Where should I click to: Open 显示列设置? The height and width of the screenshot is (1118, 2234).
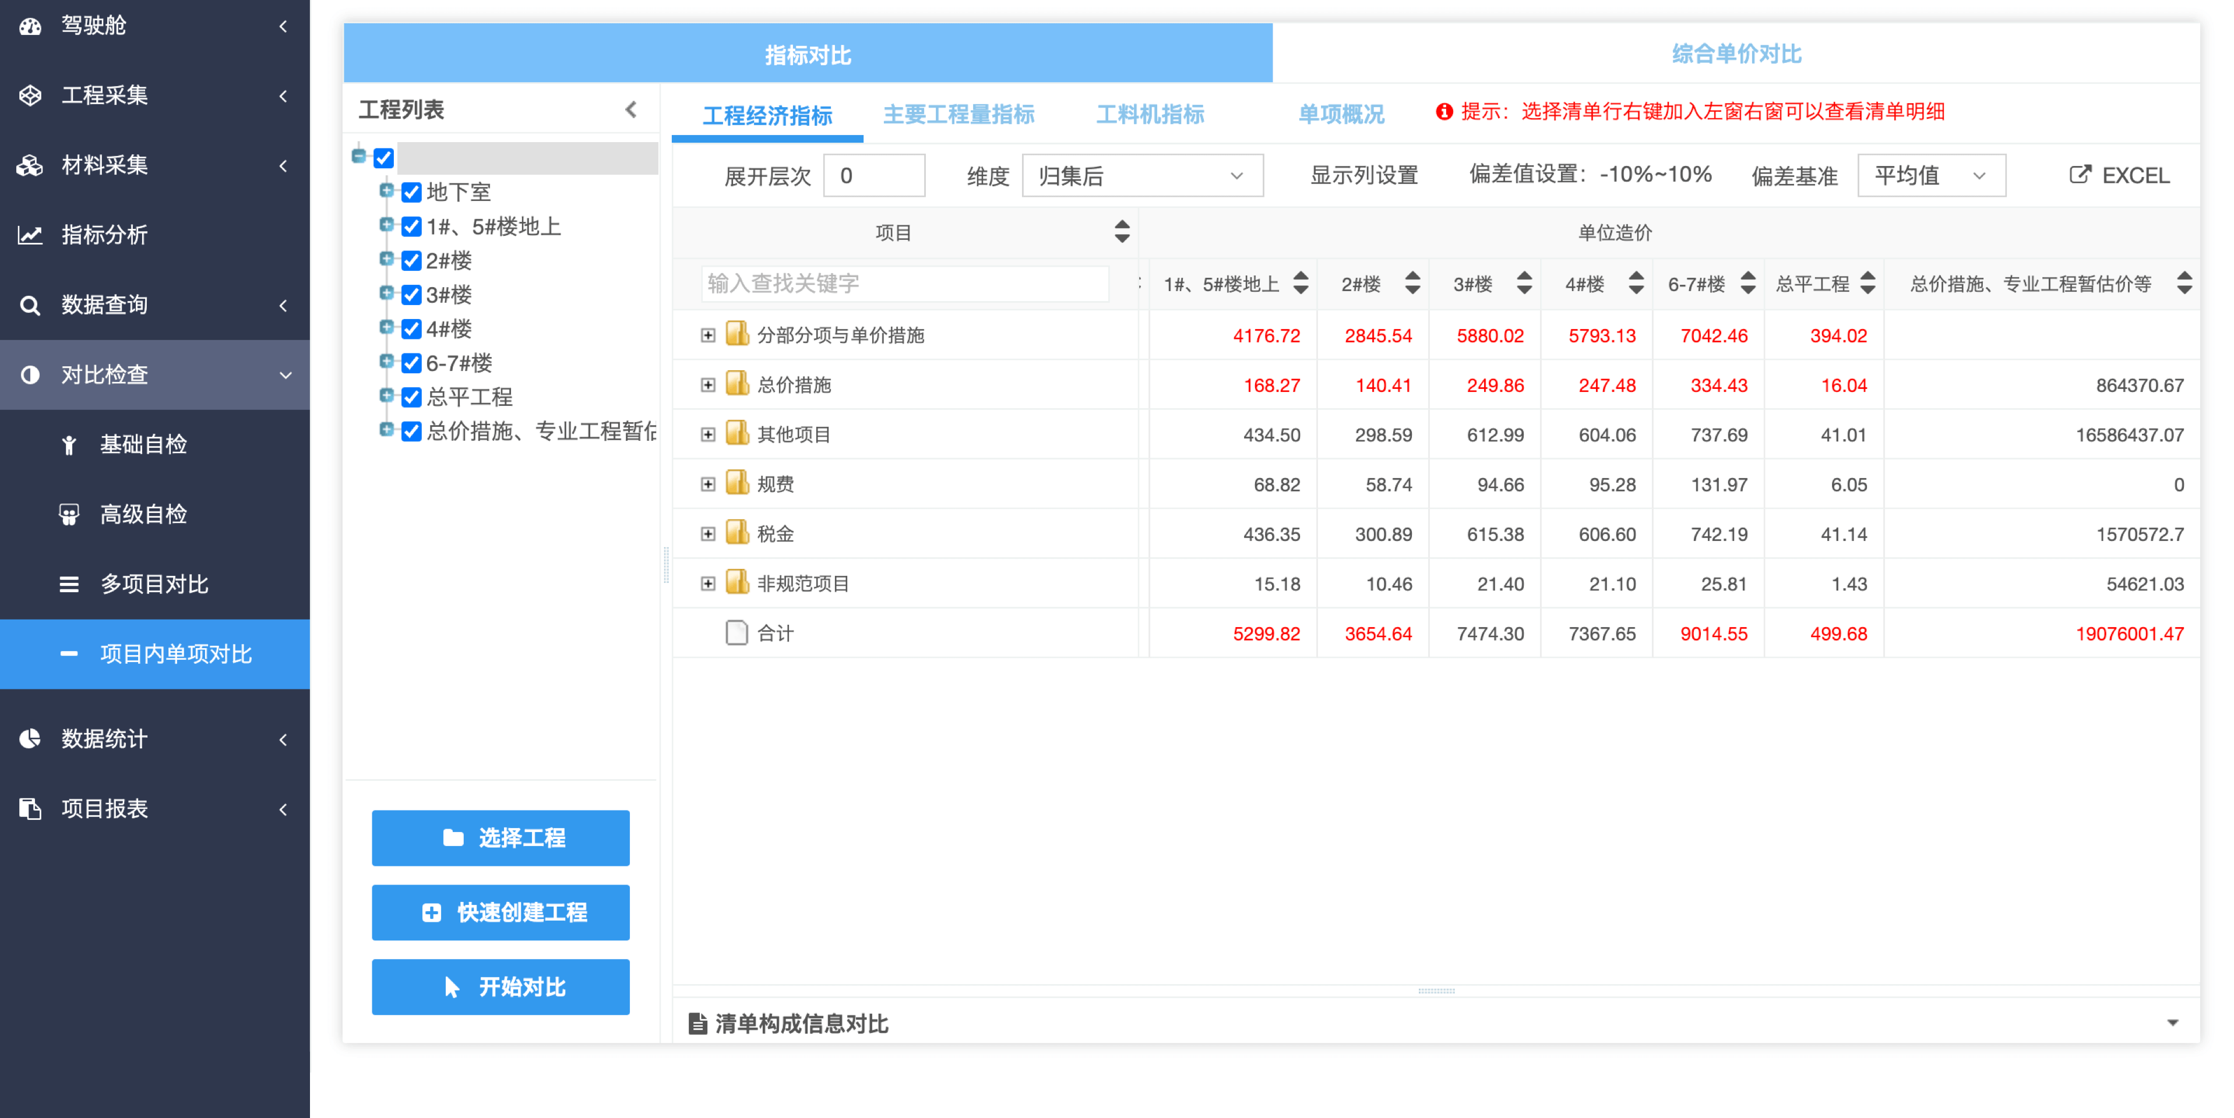tap(1363, 176)
